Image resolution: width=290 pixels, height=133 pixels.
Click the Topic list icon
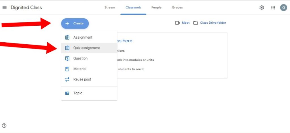(67, 93)
